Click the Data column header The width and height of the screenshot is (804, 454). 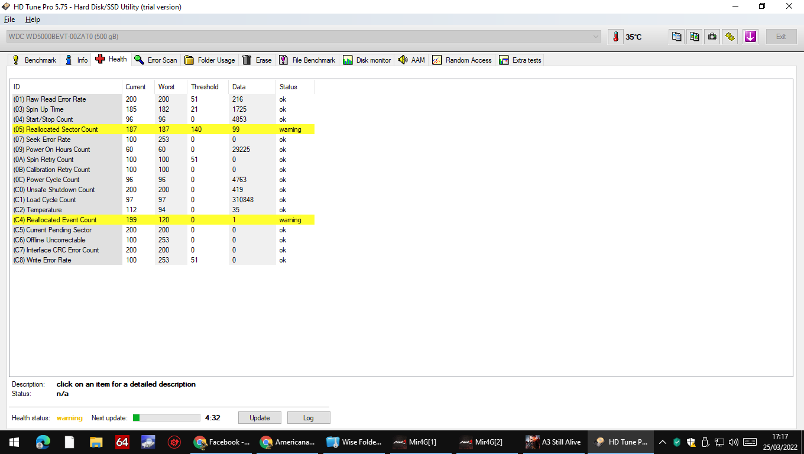point(252,87)
